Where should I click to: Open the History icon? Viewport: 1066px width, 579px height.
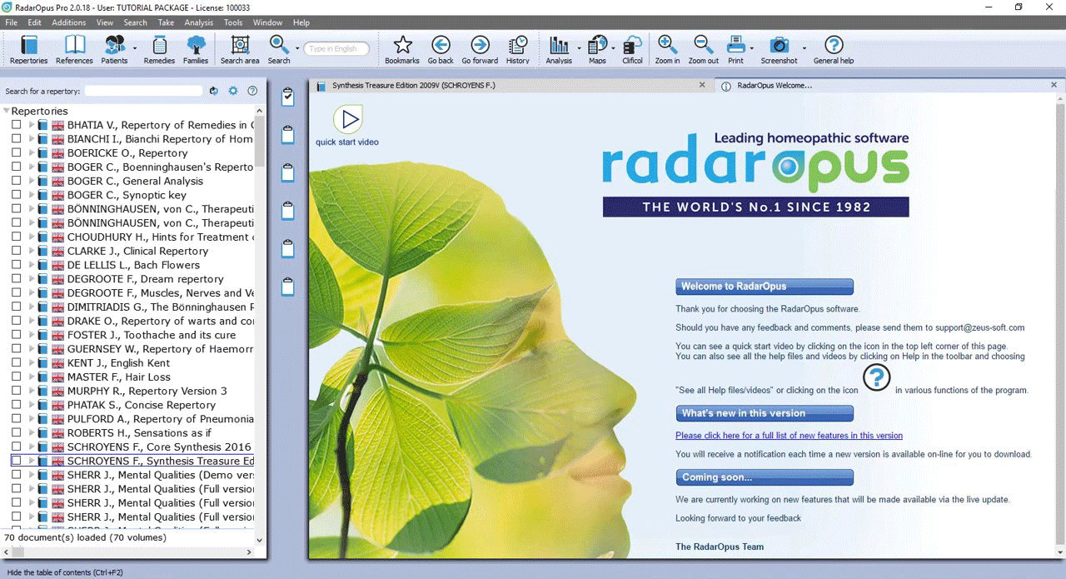(x=517, y=49)
